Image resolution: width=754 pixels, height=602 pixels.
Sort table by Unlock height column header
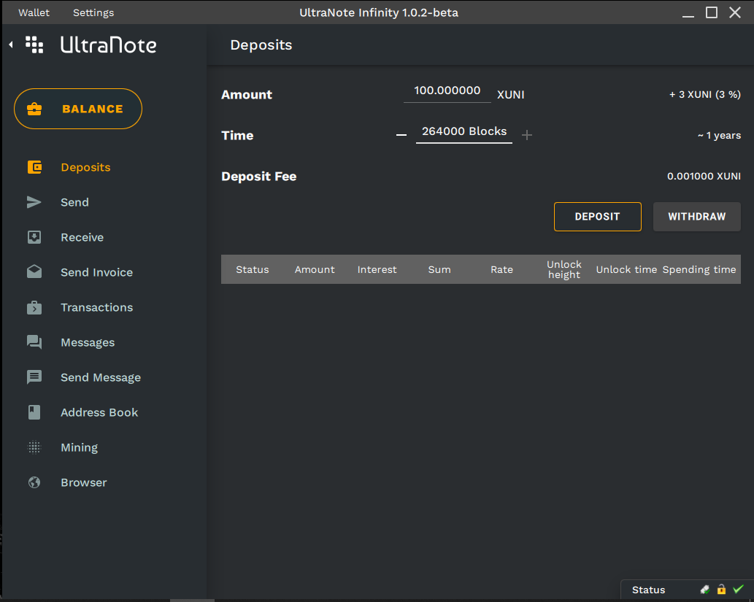(x=564, y=270)
